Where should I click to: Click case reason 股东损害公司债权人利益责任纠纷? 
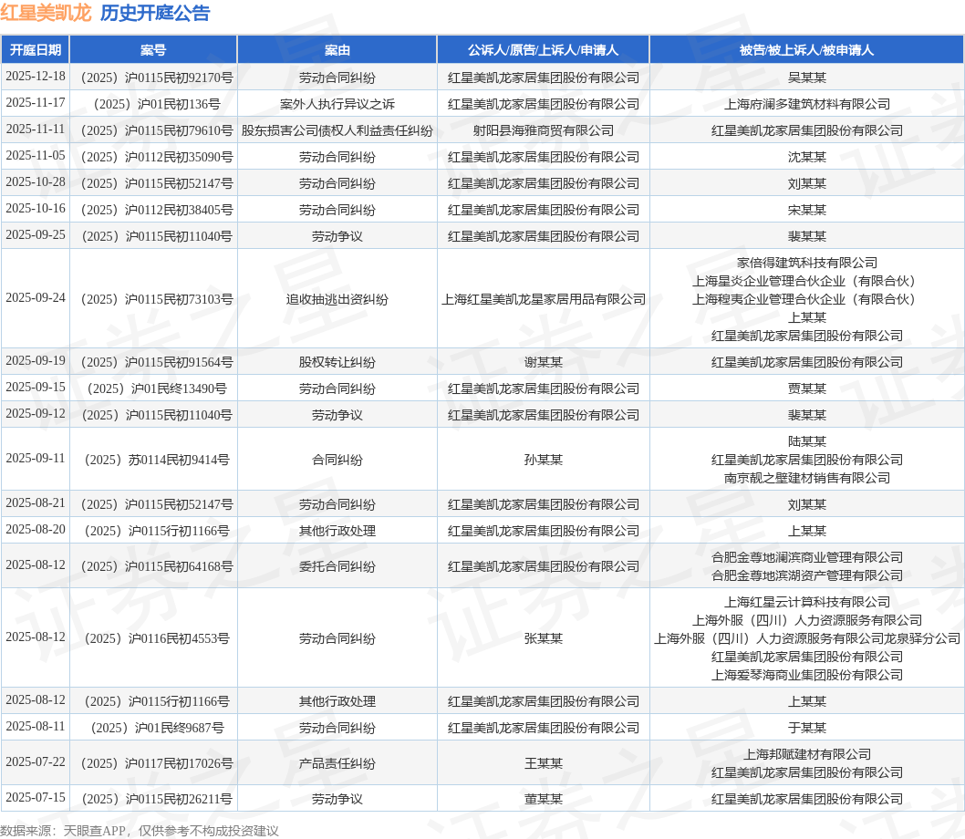pyautogui.click(x=337, y=130)
